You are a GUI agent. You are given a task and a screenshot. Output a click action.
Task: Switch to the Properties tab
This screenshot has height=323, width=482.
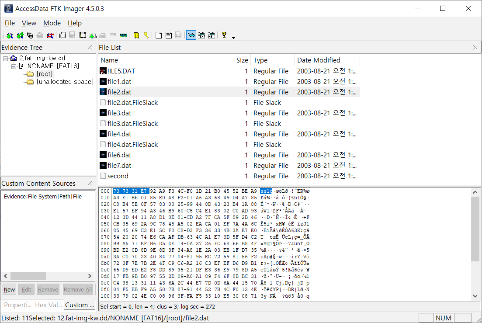[x=18, y=305]
